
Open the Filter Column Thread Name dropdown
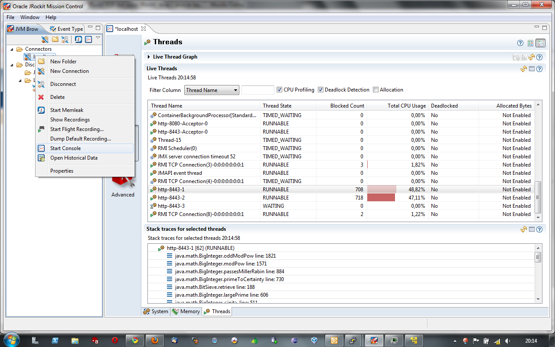[x=212, y=90]
